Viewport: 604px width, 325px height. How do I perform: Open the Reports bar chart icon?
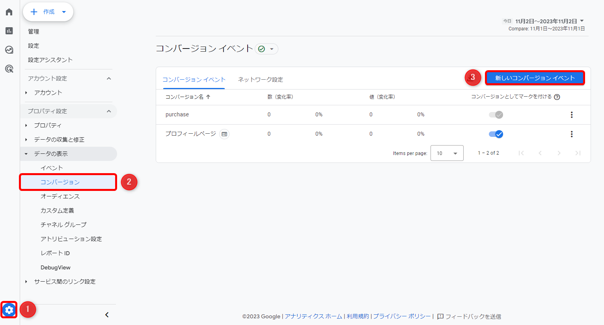9,31
